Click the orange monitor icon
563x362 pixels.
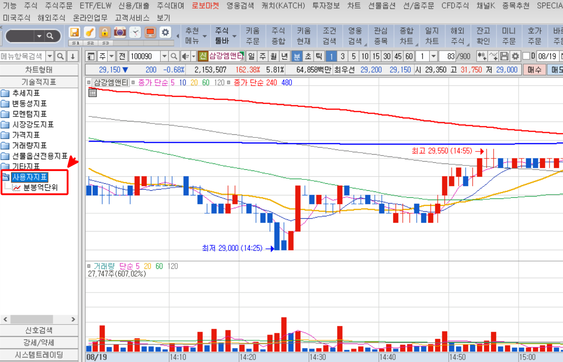coord(150,32)
